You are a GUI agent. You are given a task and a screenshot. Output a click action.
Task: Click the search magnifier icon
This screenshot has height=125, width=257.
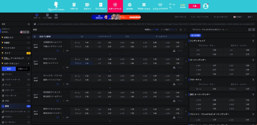coord(29,24)
